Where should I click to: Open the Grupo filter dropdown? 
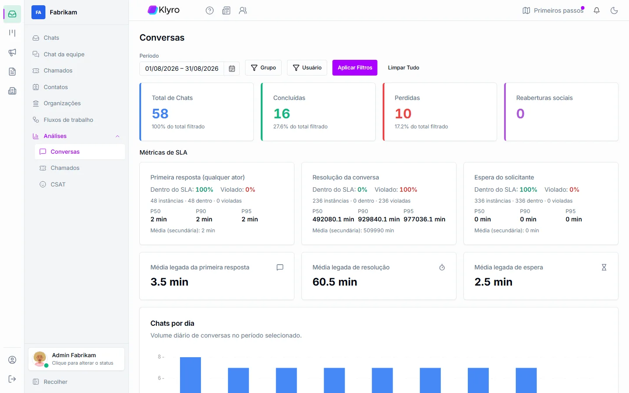pos(263,68)
